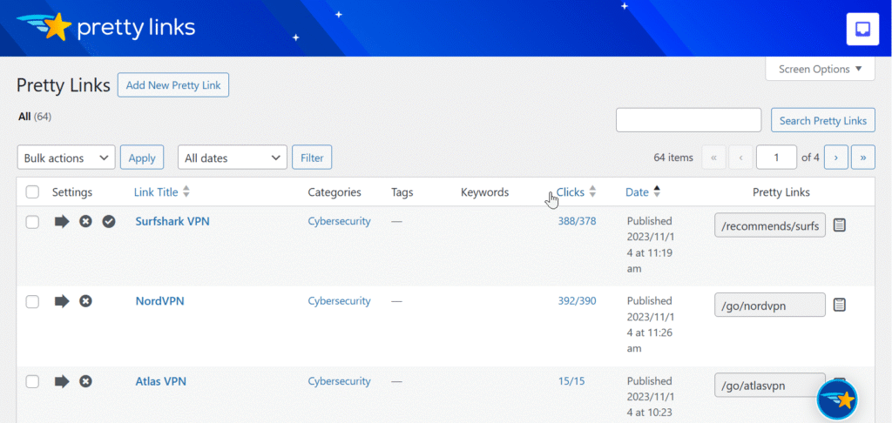Click NordVPN redirect arrow icon
The image size is (892, 423).
(x=62, y=301)
